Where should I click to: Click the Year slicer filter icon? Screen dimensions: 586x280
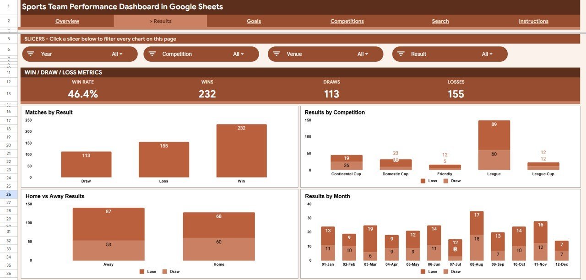31,54
